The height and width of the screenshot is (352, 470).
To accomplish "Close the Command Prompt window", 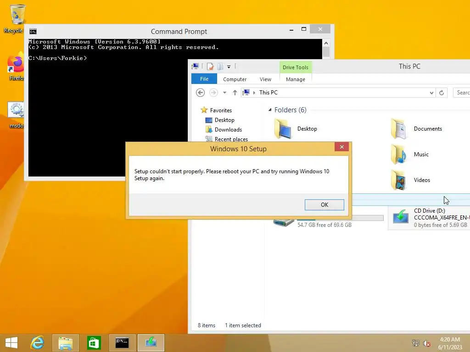I will coord(320,29).
